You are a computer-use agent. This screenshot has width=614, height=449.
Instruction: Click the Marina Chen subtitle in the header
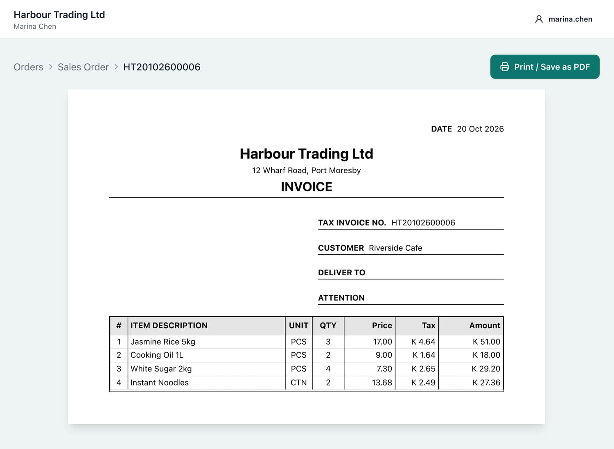(35, 27)
